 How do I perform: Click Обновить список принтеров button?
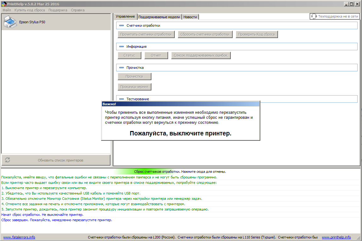point(56,160)
